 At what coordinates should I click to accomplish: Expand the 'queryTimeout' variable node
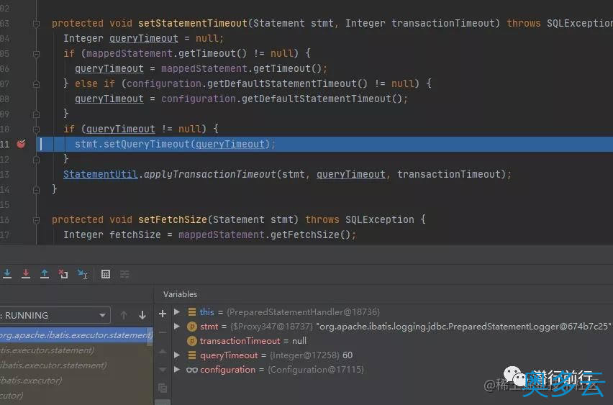click(177, 355)
